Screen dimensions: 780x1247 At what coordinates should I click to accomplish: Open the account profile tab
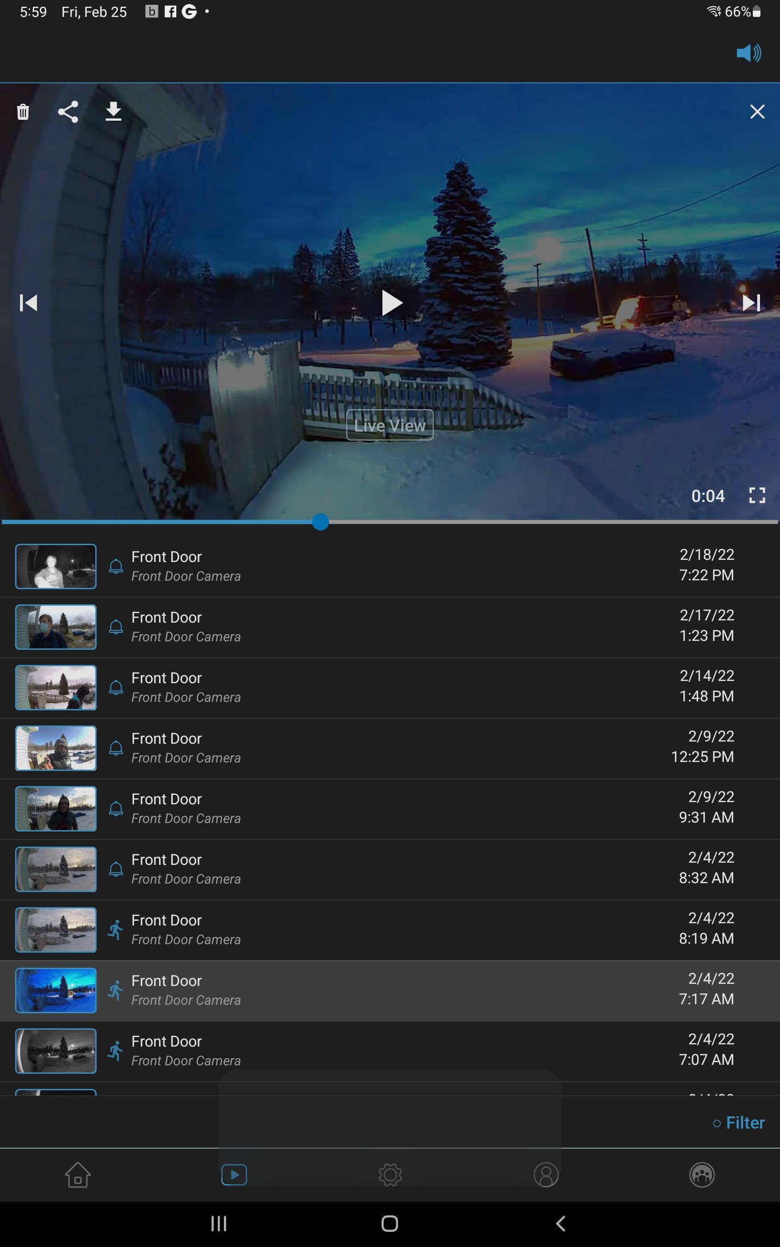tap(546, 1175)
